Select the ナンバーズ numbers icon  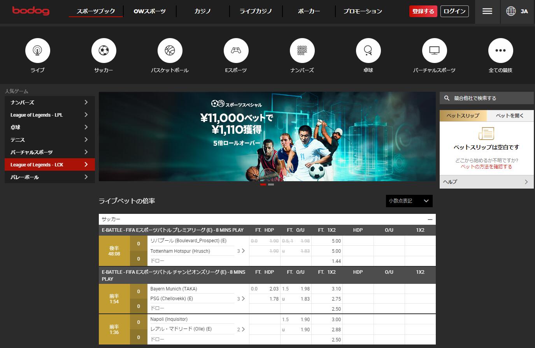tap(302, 51)
